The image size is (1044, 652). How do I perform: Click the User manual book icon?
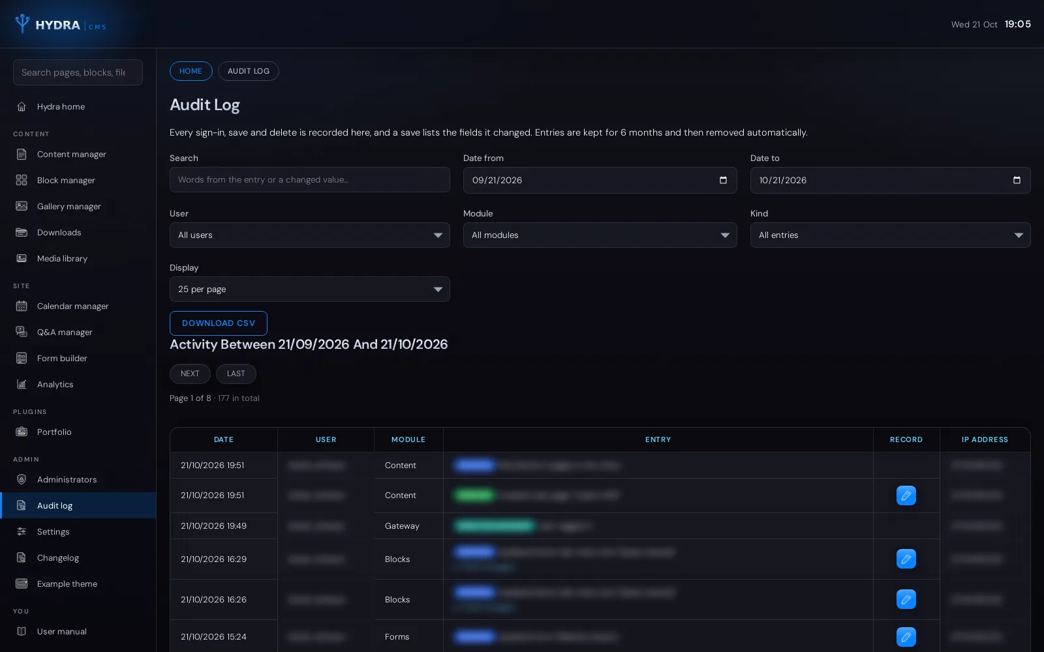click(x=22, y=631)
